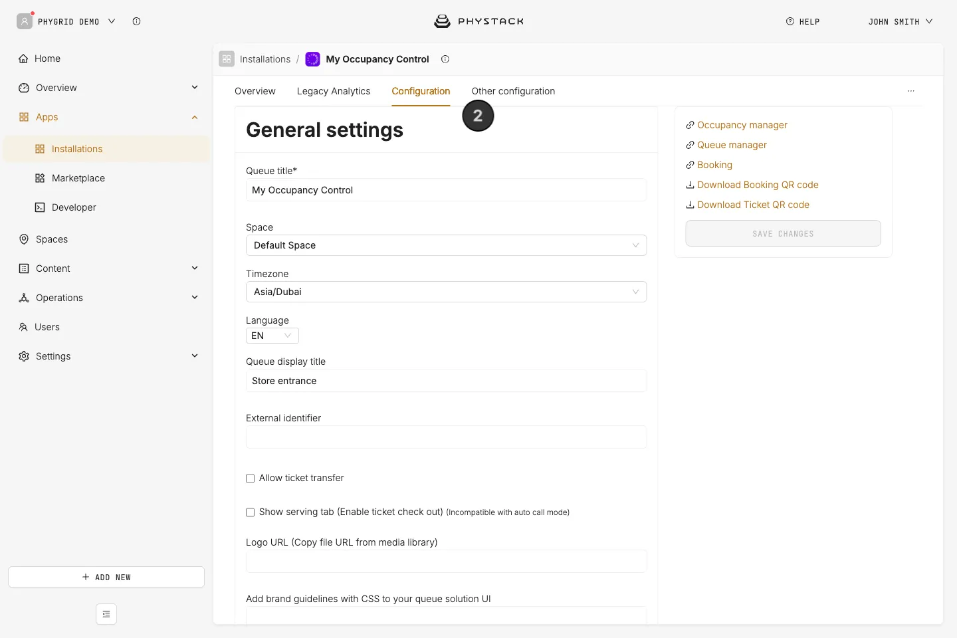Open the John Smith account menu
The width and height of the screenshot is (957, 638).
(x=901, y=21)
